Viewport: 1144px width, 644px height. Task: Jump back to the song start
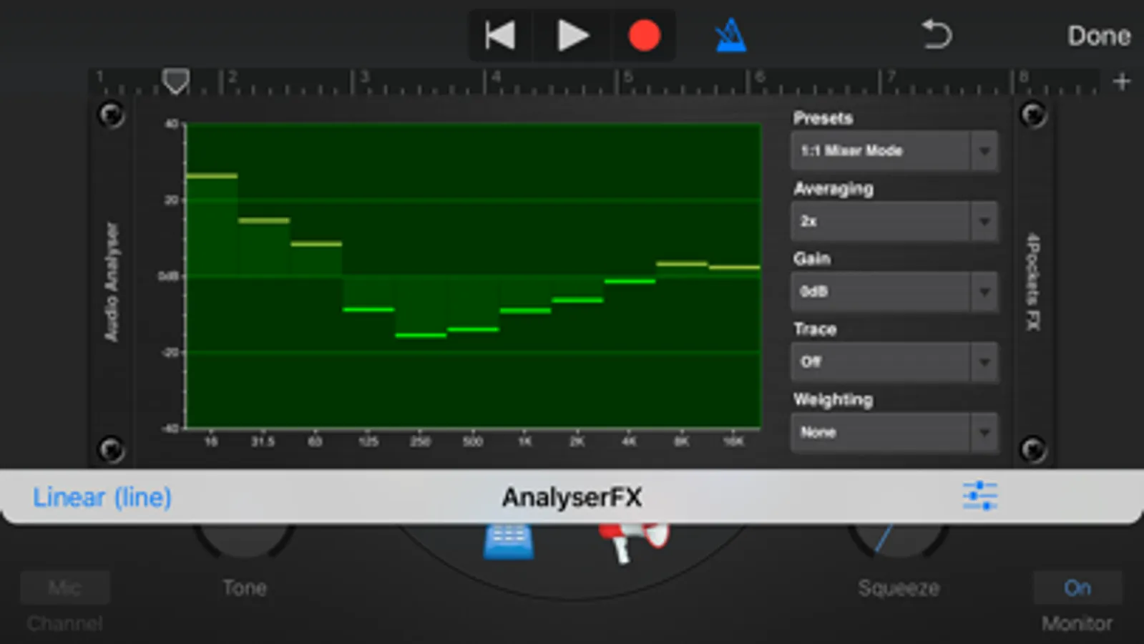499,35
